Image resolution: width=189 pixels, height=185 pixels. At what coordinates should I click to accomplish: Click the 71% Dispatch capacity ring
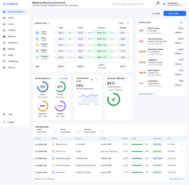click(x=60, y=106)
